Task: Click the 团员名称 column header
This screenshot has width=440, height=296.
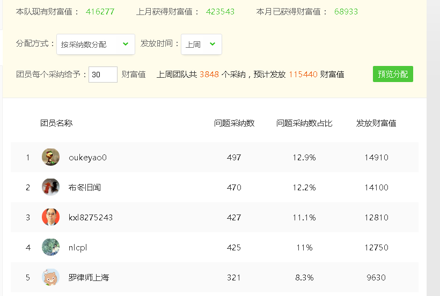Action: (x=56, y=123)
